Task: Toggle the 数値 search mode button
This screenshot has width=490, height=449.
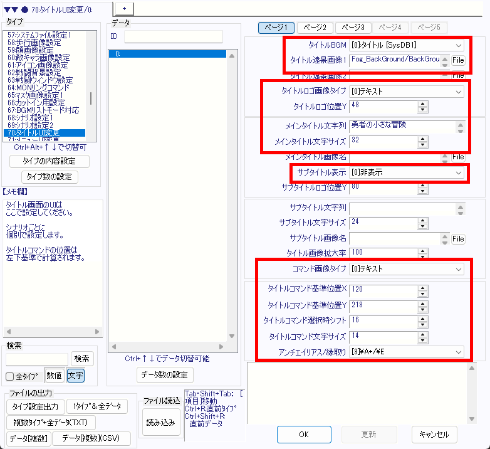Action: [x=54, y=376]
